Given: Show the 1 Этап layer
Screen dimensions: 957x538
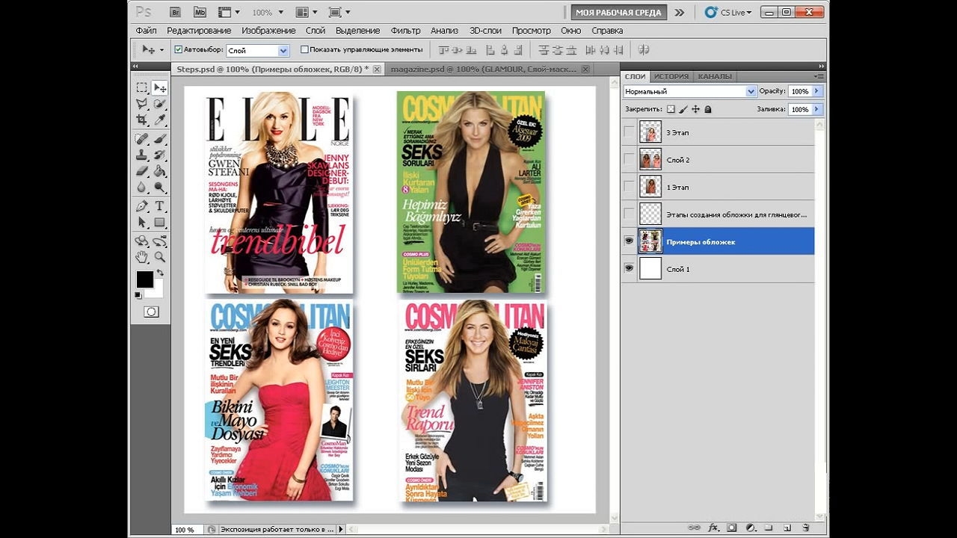Looking at the screenshot, I should coord(629,187).
